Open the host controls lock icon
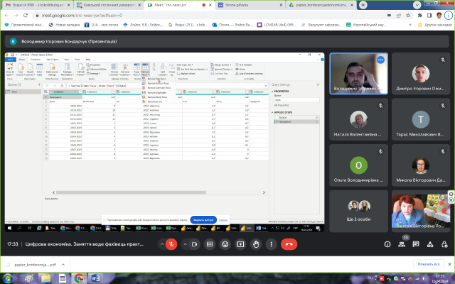This screenshot has height=284, width=455. (x=446, y=243)
